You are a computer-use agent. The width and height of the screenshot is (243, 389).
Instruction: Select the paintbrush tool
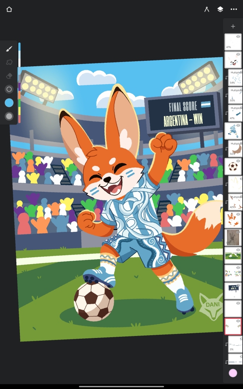click(9, 49)
